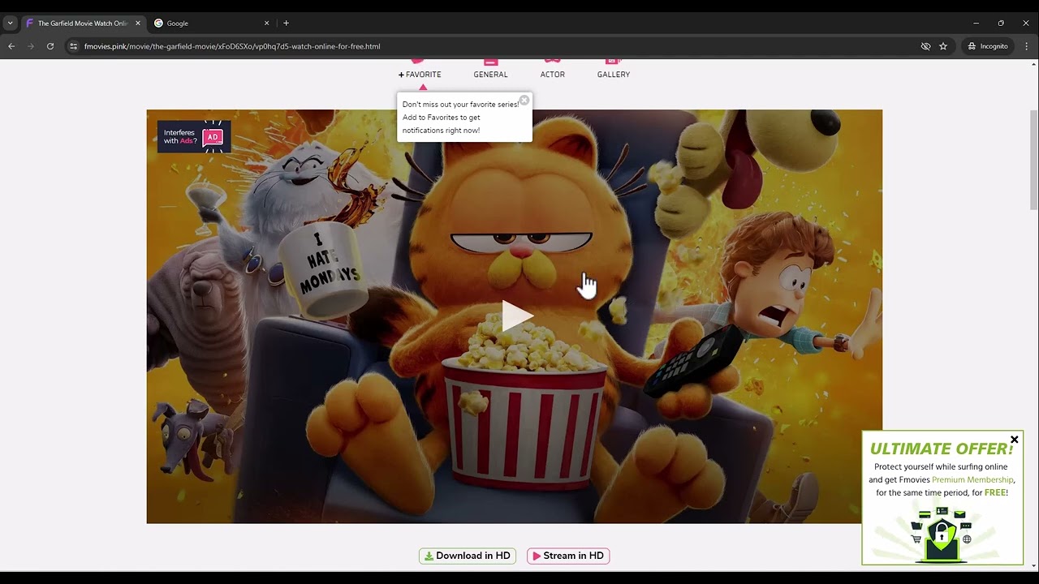
Task: Click the play button on the video
Action: pos(516,316)
